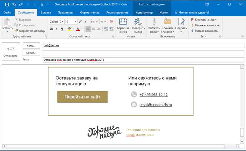Click the email@goodmails.ru link
The width and height of the screenshot is (246, 151).
pyautogui.click(x=156, y=105)
